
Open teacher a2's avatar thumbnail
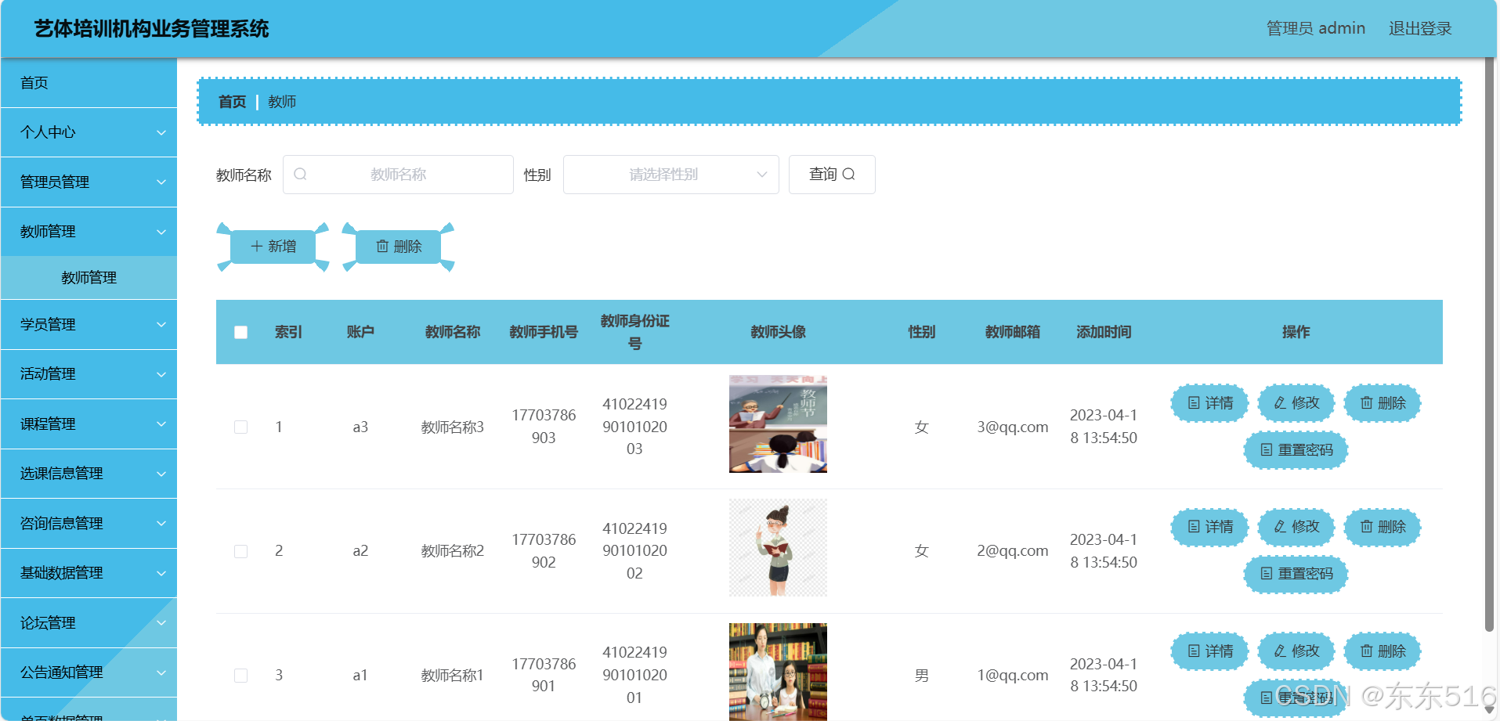tap(778, 548)
